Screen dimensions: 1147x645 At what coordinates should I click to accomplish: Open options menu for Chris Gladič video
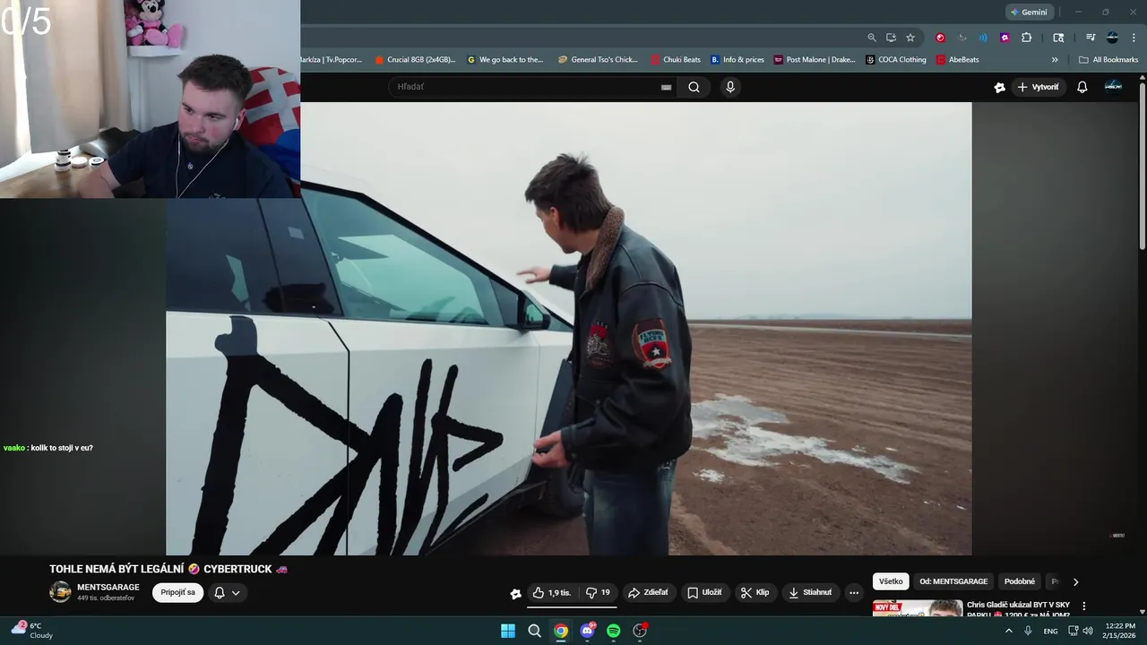point(1083,606)
